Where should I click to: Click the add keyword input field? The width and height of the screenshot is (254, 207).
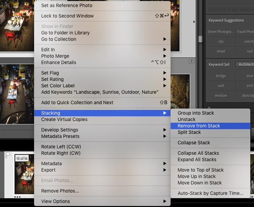[231, 10]
